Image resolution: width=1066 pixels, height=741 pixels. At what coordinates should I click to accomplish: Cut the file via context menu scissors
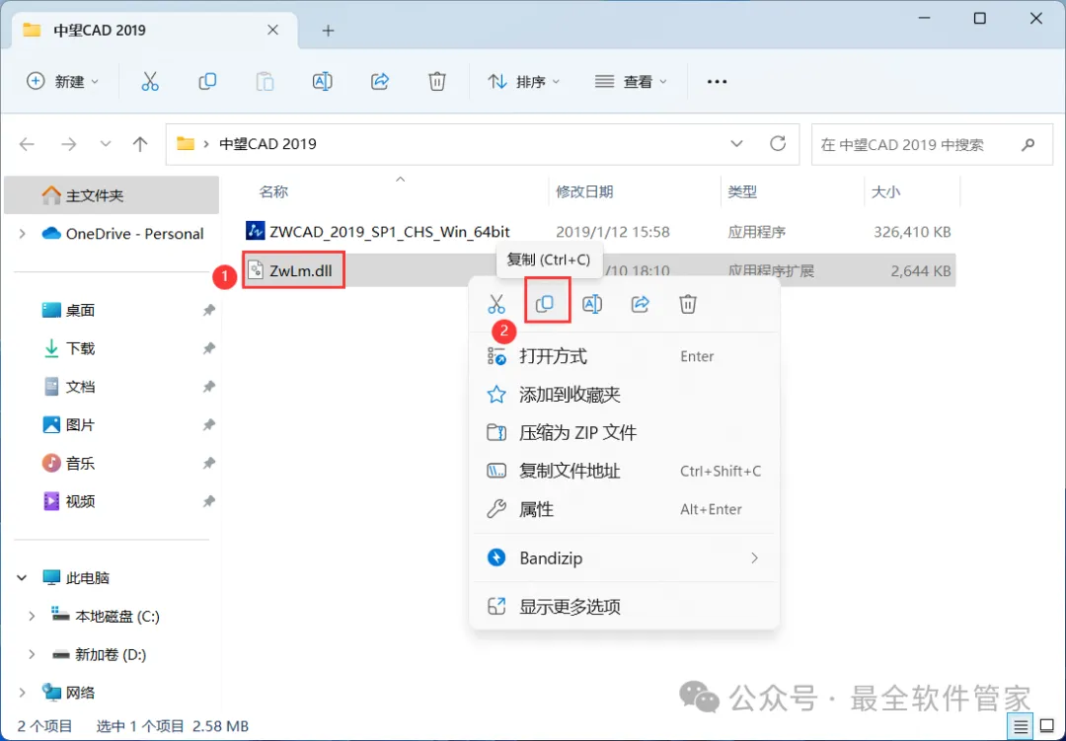point(496,304)
